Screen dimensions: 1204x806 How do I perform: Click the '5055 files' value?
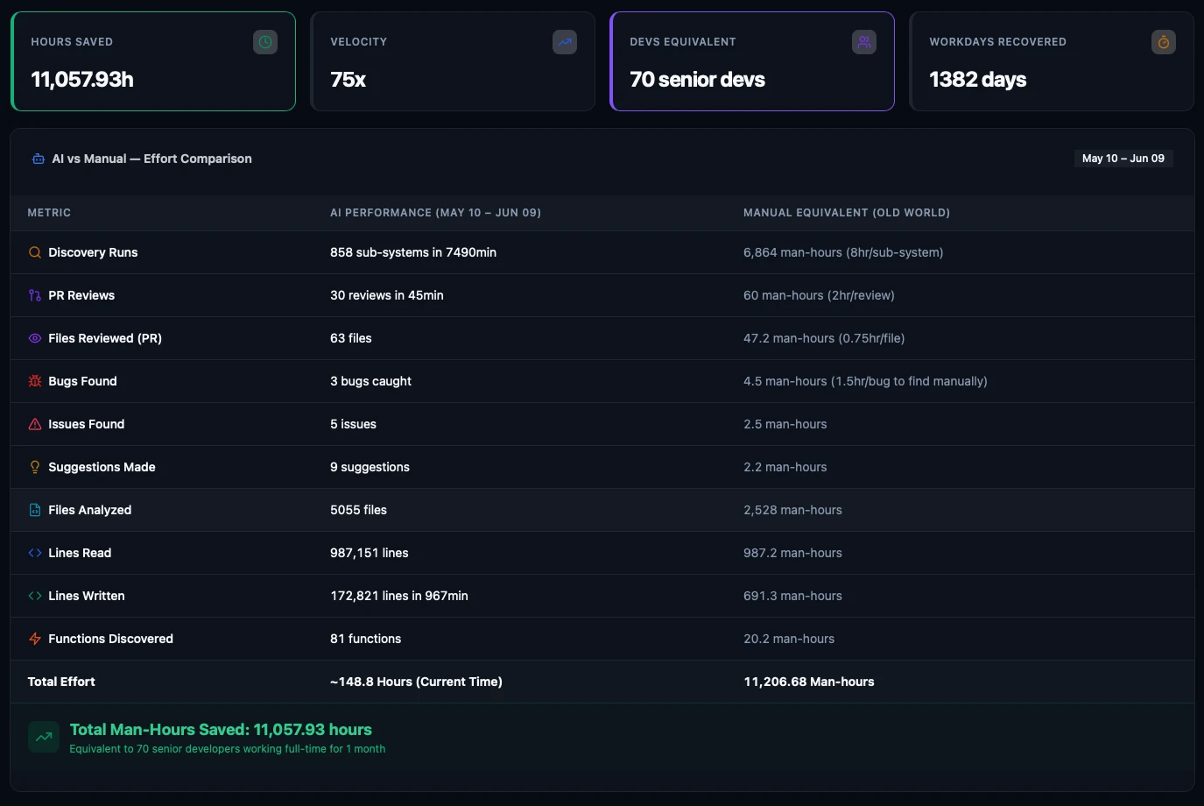point(358,510)
